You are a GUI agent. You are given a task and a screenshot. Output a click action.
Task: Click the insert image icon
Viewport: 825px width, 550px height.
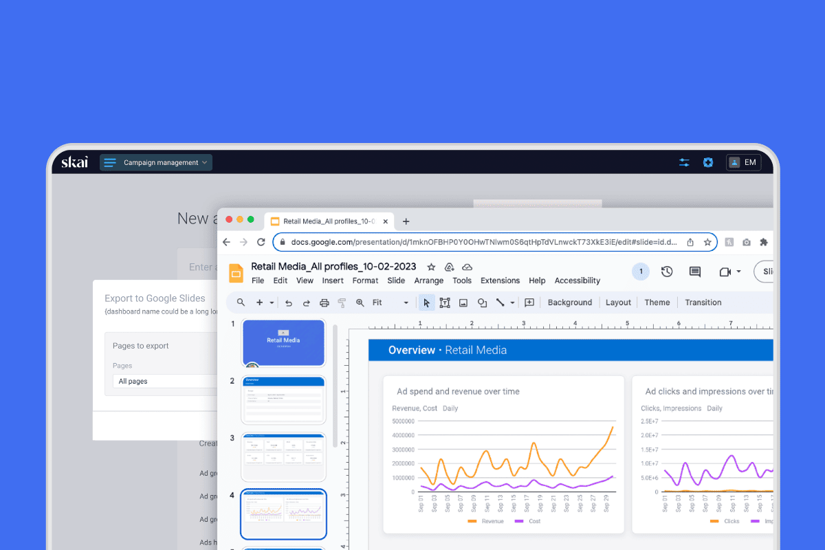pos(463,302)
